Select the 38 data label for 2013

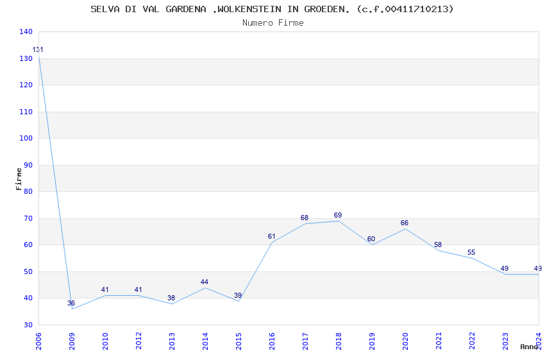[x=171, y=298]
